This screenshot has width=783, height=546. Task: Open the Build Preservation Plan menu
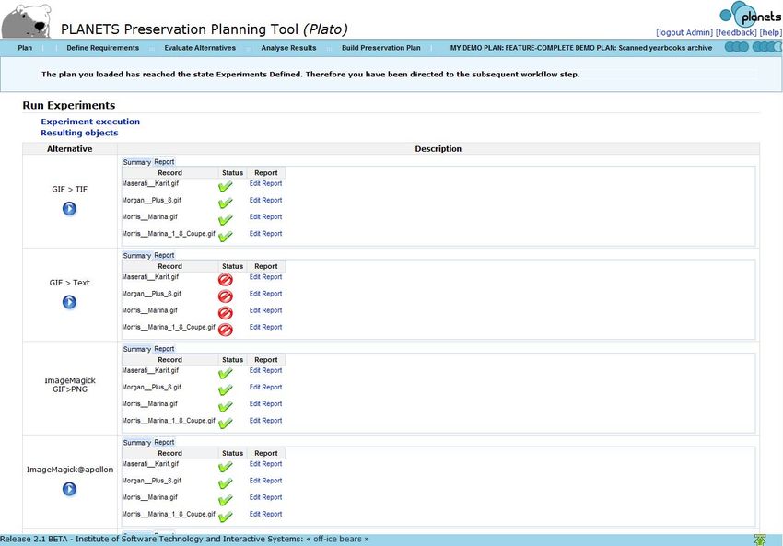[381, 48]
